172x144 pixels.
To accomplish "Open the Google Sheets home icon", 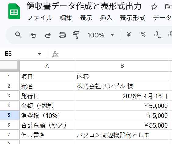I will pos(14,11).
